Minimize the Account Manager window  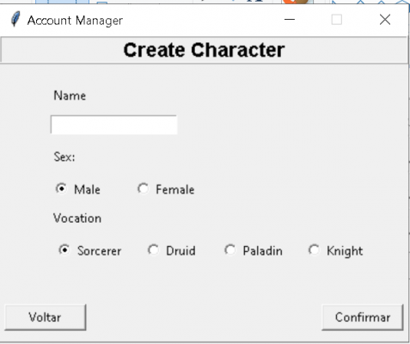click(x=290, y=20)
